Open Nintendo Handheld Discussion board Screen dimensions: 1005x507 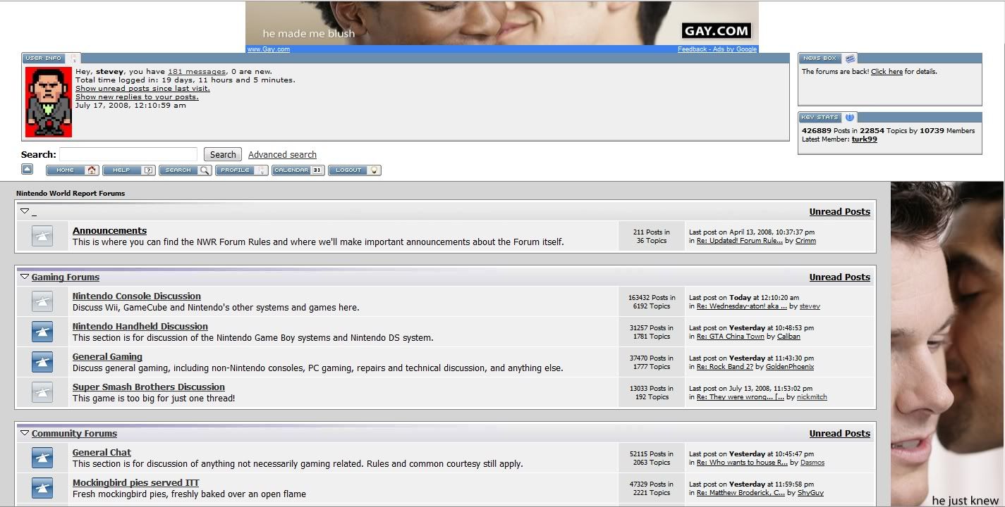tap(140, 326)
